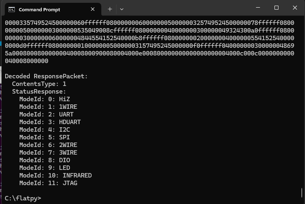Click the 'ModeId: 4: I2C' line

pos(45,130)
